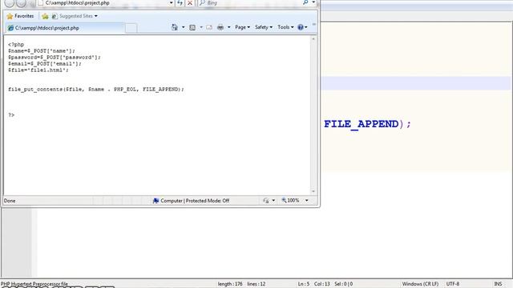Click the browser Back button
This screenshot has width=513, height=288.
point(10,3)
